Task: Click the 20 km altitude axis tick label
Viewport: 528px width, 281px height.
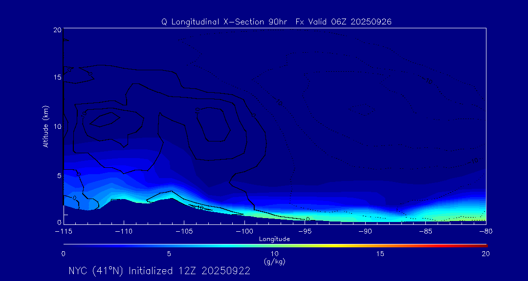Action: (57, 30)
